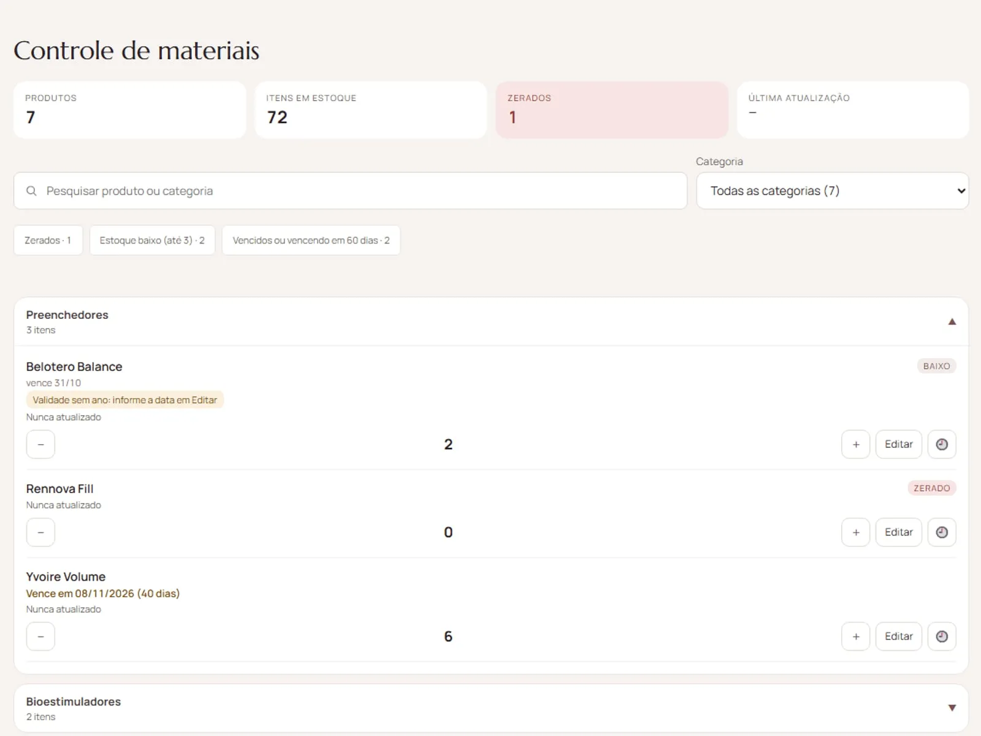Decrease Yvoire Volume quantity with minus
Screen dimensions: 981x736
pos(40,637)
